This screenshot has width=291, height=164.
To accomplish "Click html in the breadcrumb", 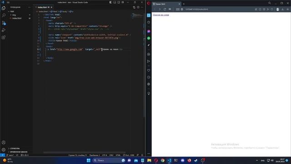I will pos(54,11).
